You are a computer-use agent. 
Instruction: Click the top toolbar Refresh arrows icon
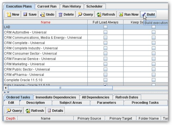coord(99,14)
